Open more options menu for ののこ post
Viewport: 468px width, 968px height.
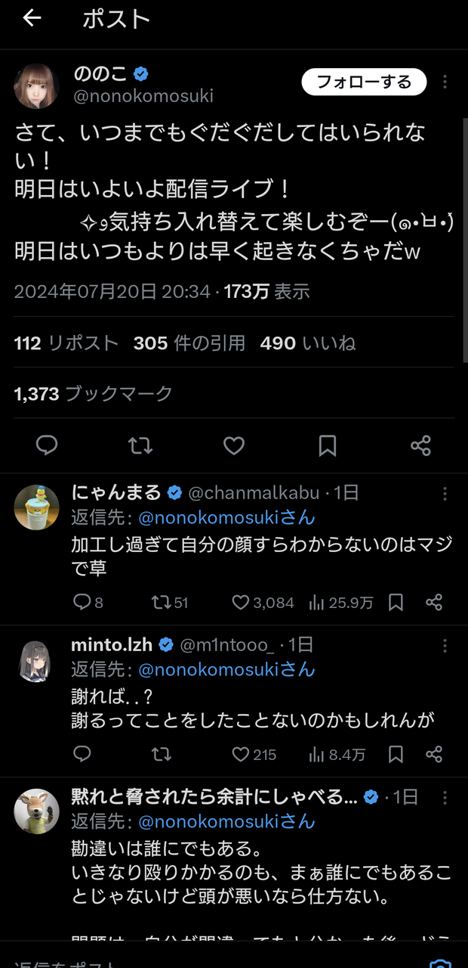445,82
